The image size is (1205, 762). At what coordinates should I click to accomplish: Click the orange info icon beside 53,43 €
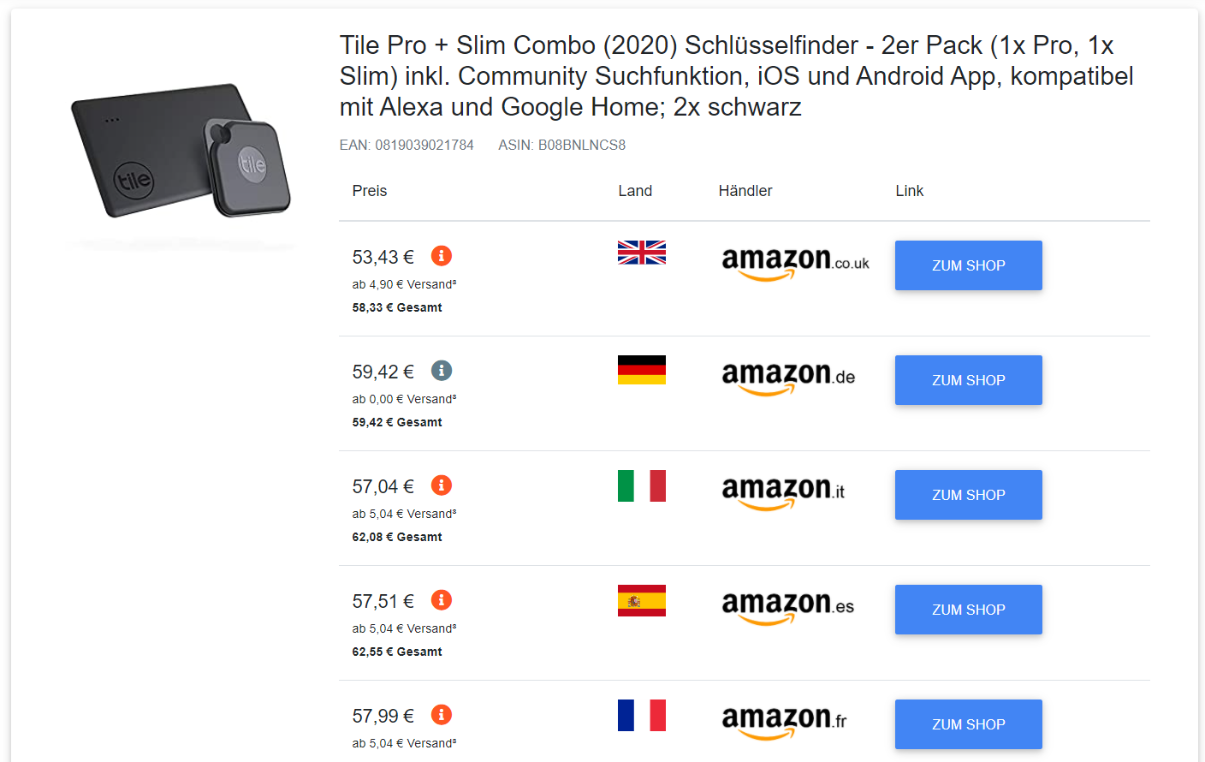pyautogui.click(x=442, y=256)
